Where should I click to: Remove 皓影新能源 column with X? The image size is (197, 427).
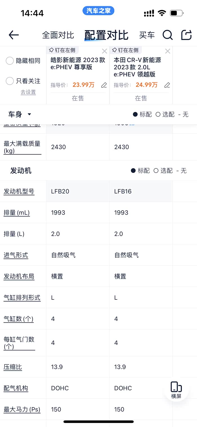[x=104, y=51]
